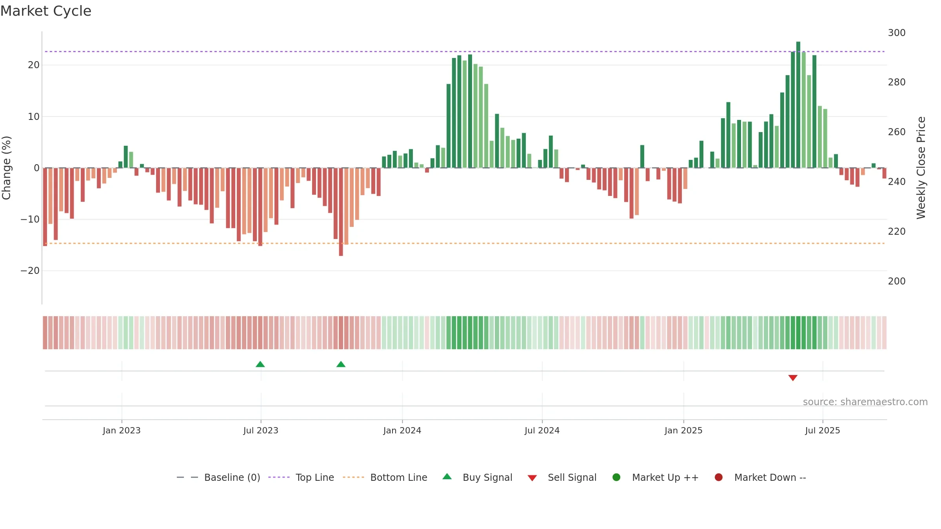Click the red sell signal triangle near Jul 2025

793,378
